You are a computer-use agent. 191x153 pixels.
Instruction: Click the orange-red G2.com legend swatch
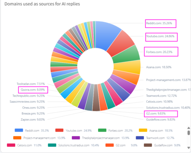(x=110, y=145)
